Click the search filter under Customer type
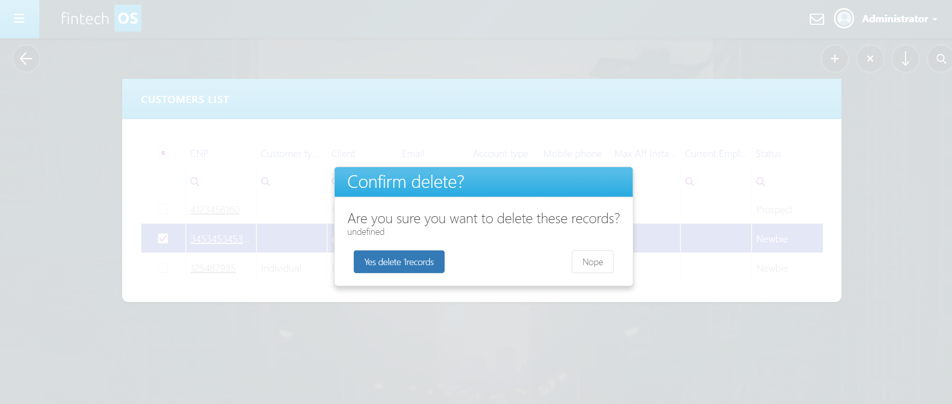This screenshot has height=404, width=952. coord(265,181)
